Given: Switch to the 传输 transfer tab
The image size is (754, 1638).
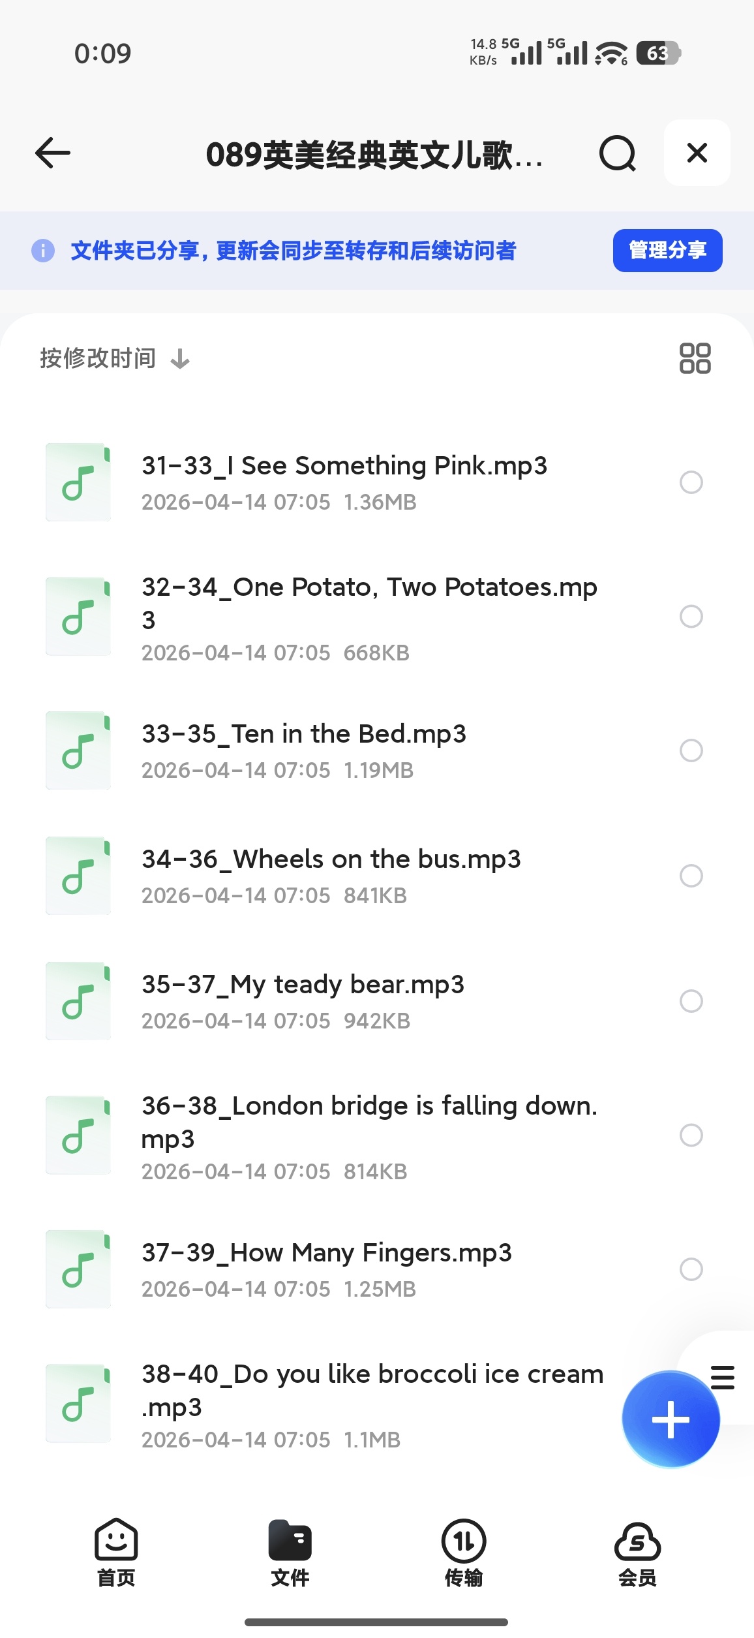Looking at the screenshot, I should pos(464,1553).
